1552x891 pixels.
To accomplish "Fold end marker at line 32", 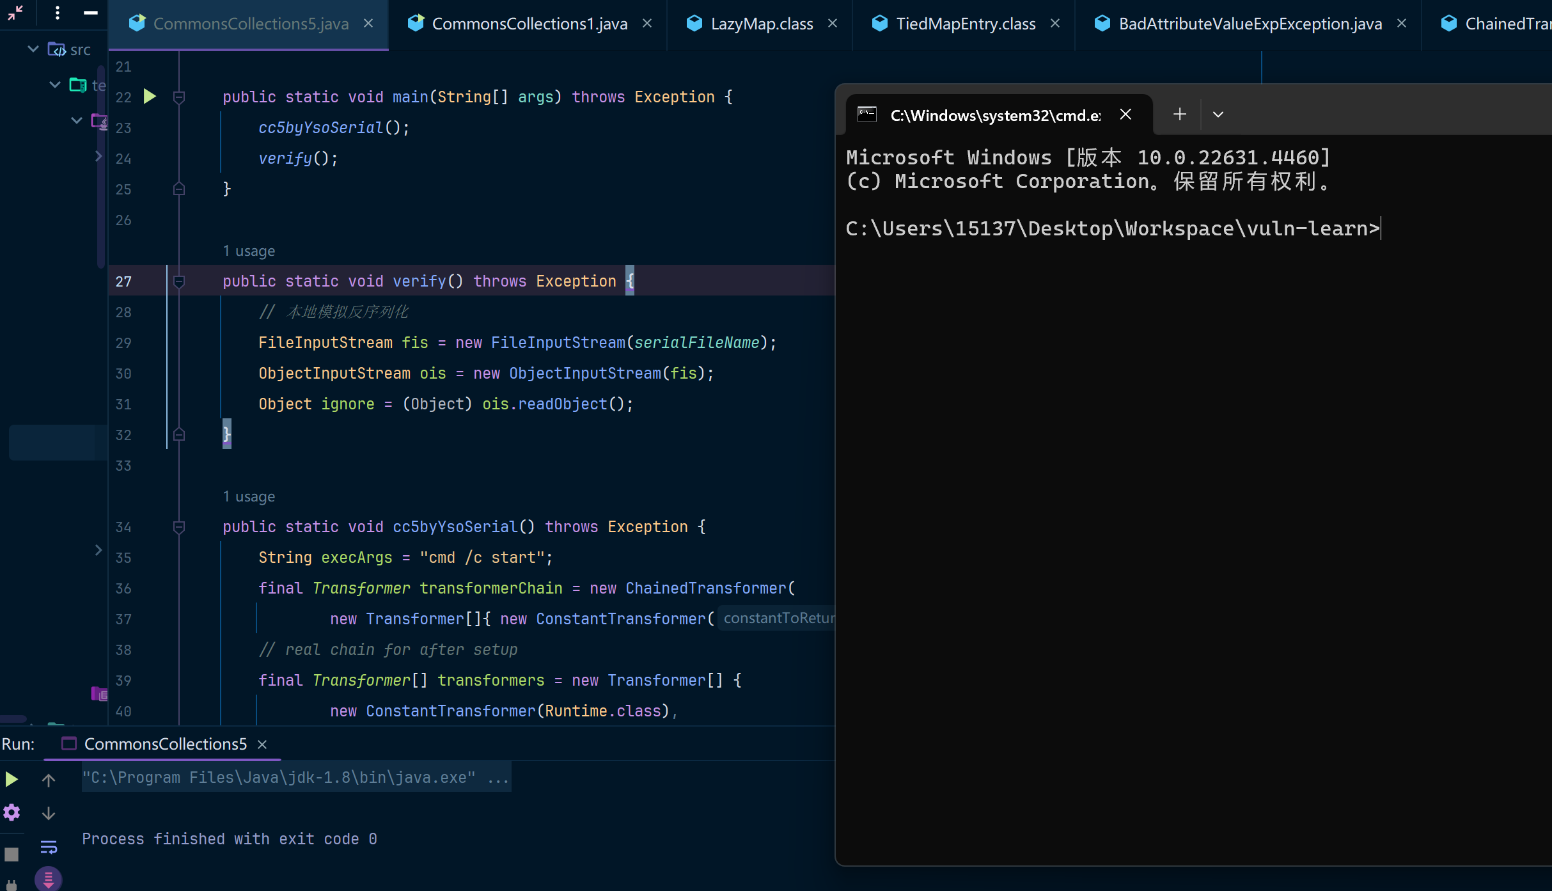I will click(x=179, y=434).
